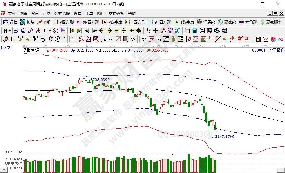Click the red step-9 wave icon
This screenshot has width=285, height=173.
coord(38,31)
